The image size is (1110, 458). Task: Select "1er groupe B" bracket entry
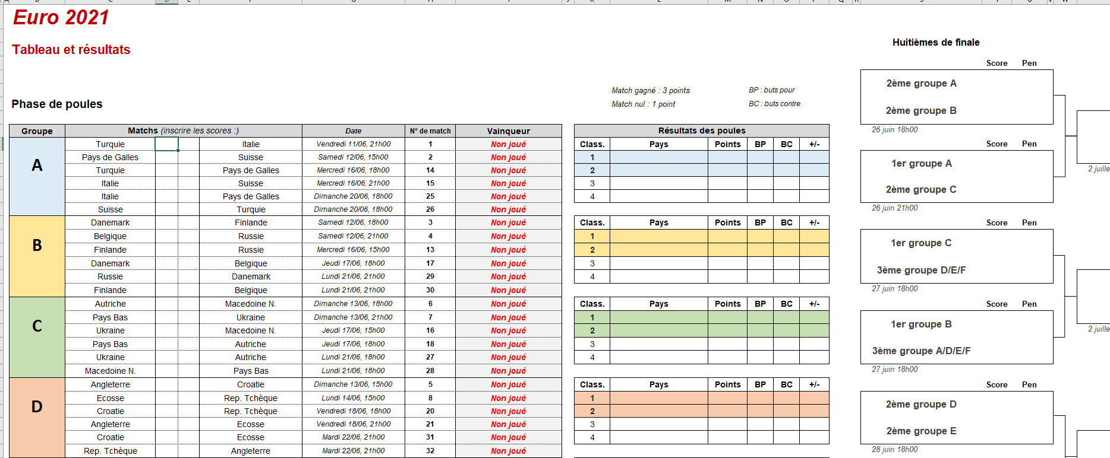[921, 324]
